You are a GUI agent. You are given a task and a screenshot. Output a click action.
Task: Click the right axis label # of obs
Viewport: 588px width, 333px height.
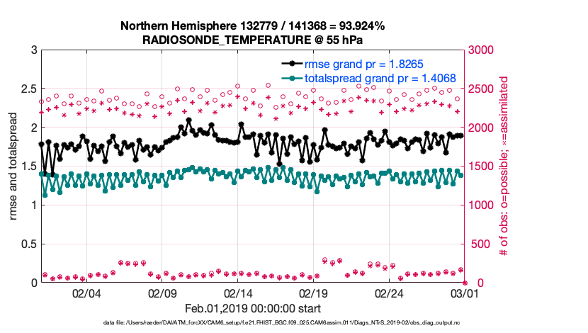tap(504, 166)
